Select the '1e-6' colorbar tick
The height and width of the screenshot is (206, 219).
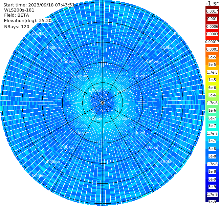click(x=212, y=110)
